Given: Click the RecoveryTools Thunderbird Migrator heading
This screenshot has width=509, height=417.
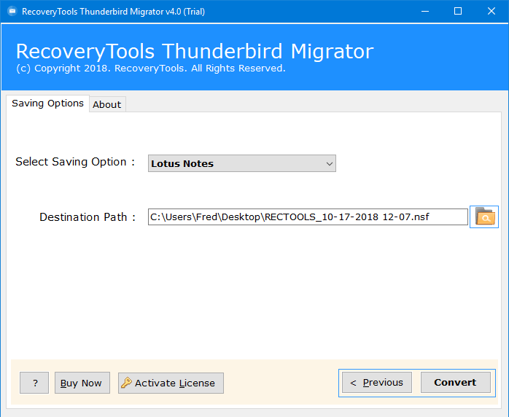Looking at the screenshot, I should click(195, 51).
